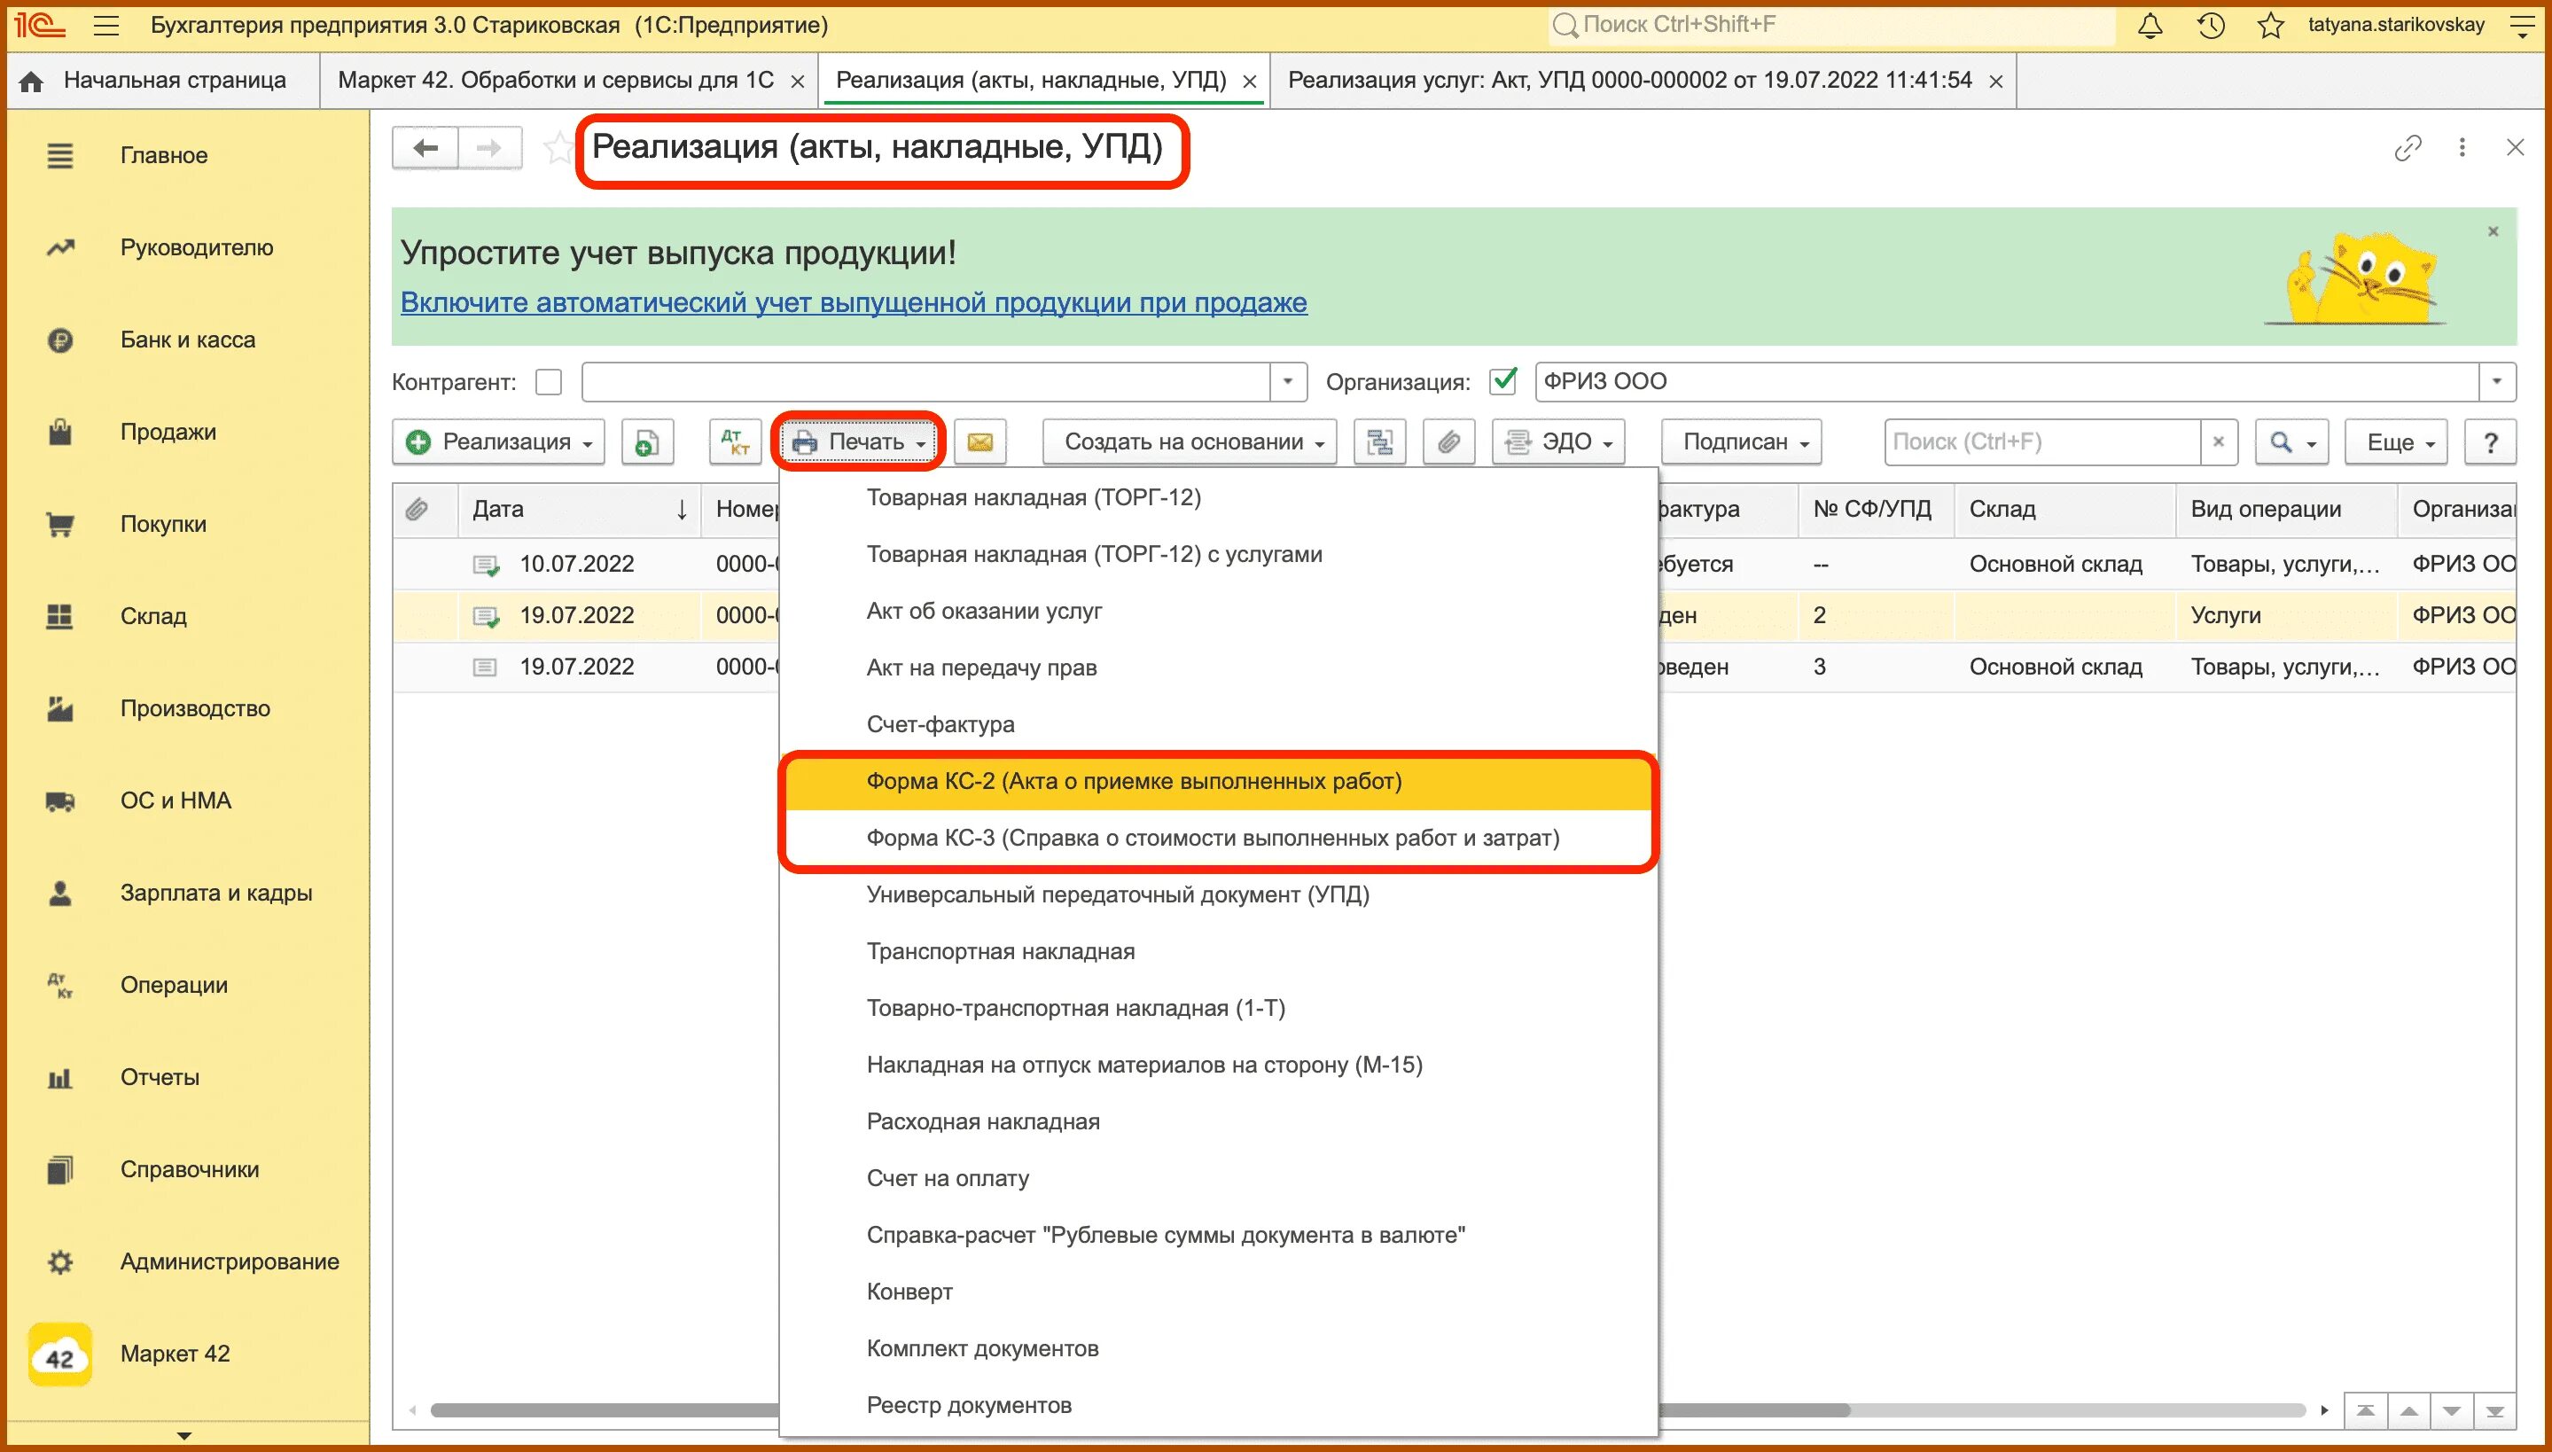Sort list by Дата column header
Viewport: 2552px width, 1452px height.
click(579, 510)
